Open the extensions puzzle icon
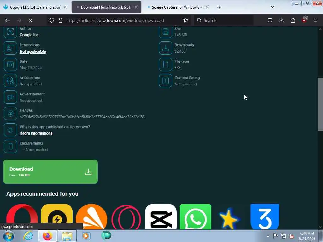 [x=293, y=20]
